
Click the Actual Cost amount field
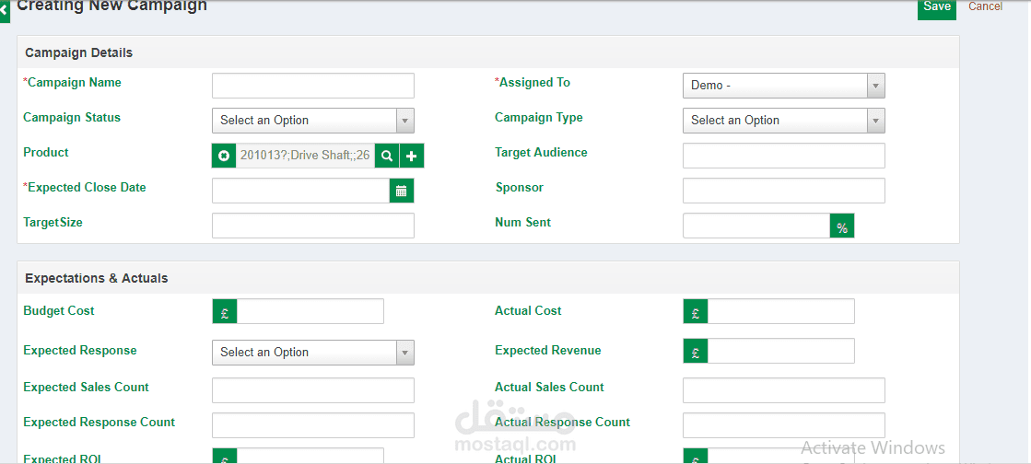click(781, 311)
